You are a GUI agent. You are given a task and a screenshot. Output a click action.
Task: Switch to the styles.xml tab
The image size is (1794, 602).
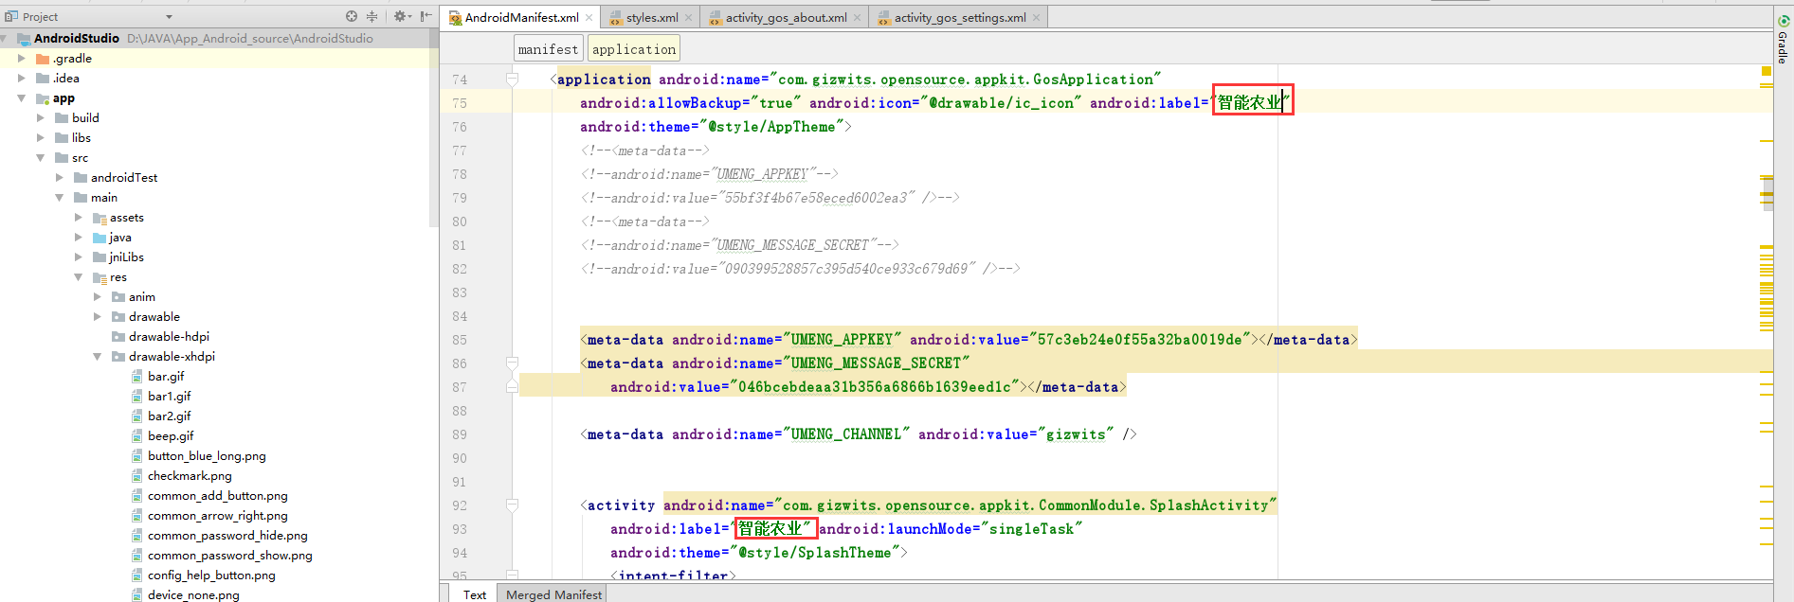pos(652,17)
